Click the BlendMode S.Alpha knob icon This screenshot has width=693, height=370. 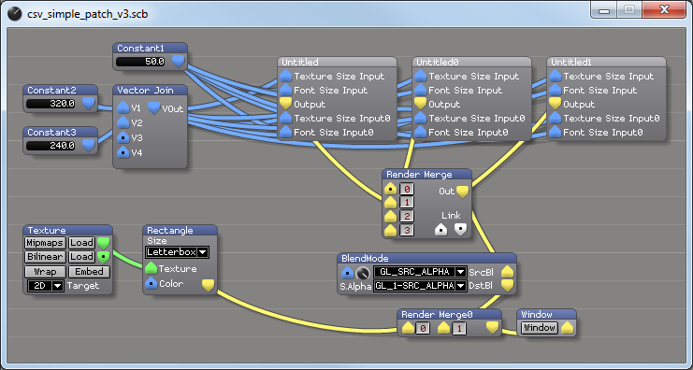pyautogui.click(x=363, y=273)
